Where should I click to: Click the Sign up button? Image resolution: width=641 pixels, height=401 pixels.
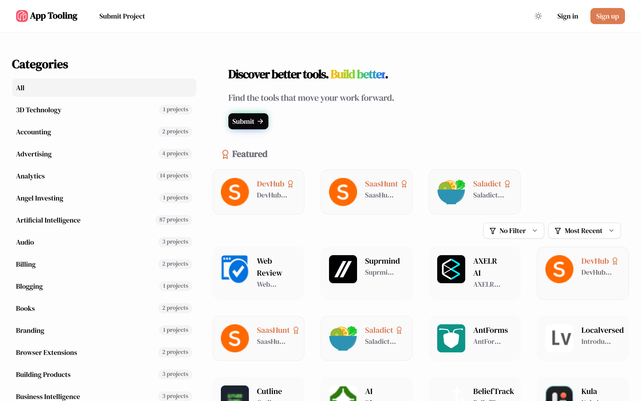[x=607, y=16]
